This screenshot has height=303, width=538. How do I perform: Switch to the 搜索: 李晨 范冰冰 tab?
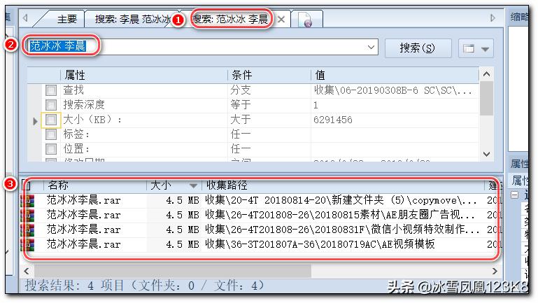[132, 19]
